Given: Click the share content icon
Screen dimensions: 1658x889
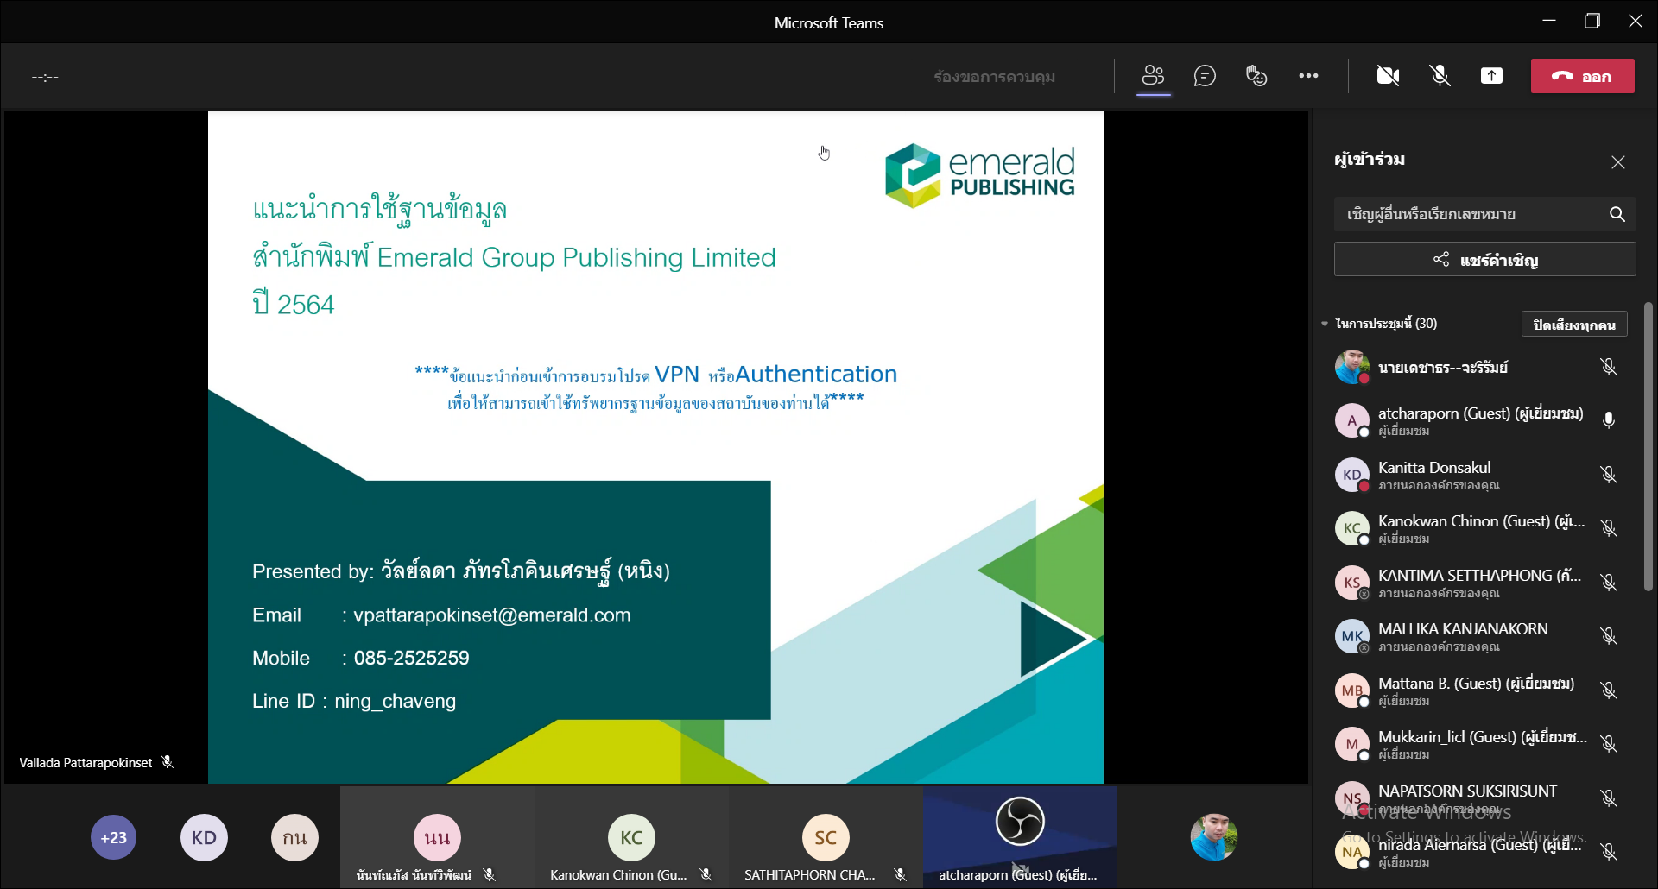Looking at the screenshot, I should click(x=1491, y=76).
